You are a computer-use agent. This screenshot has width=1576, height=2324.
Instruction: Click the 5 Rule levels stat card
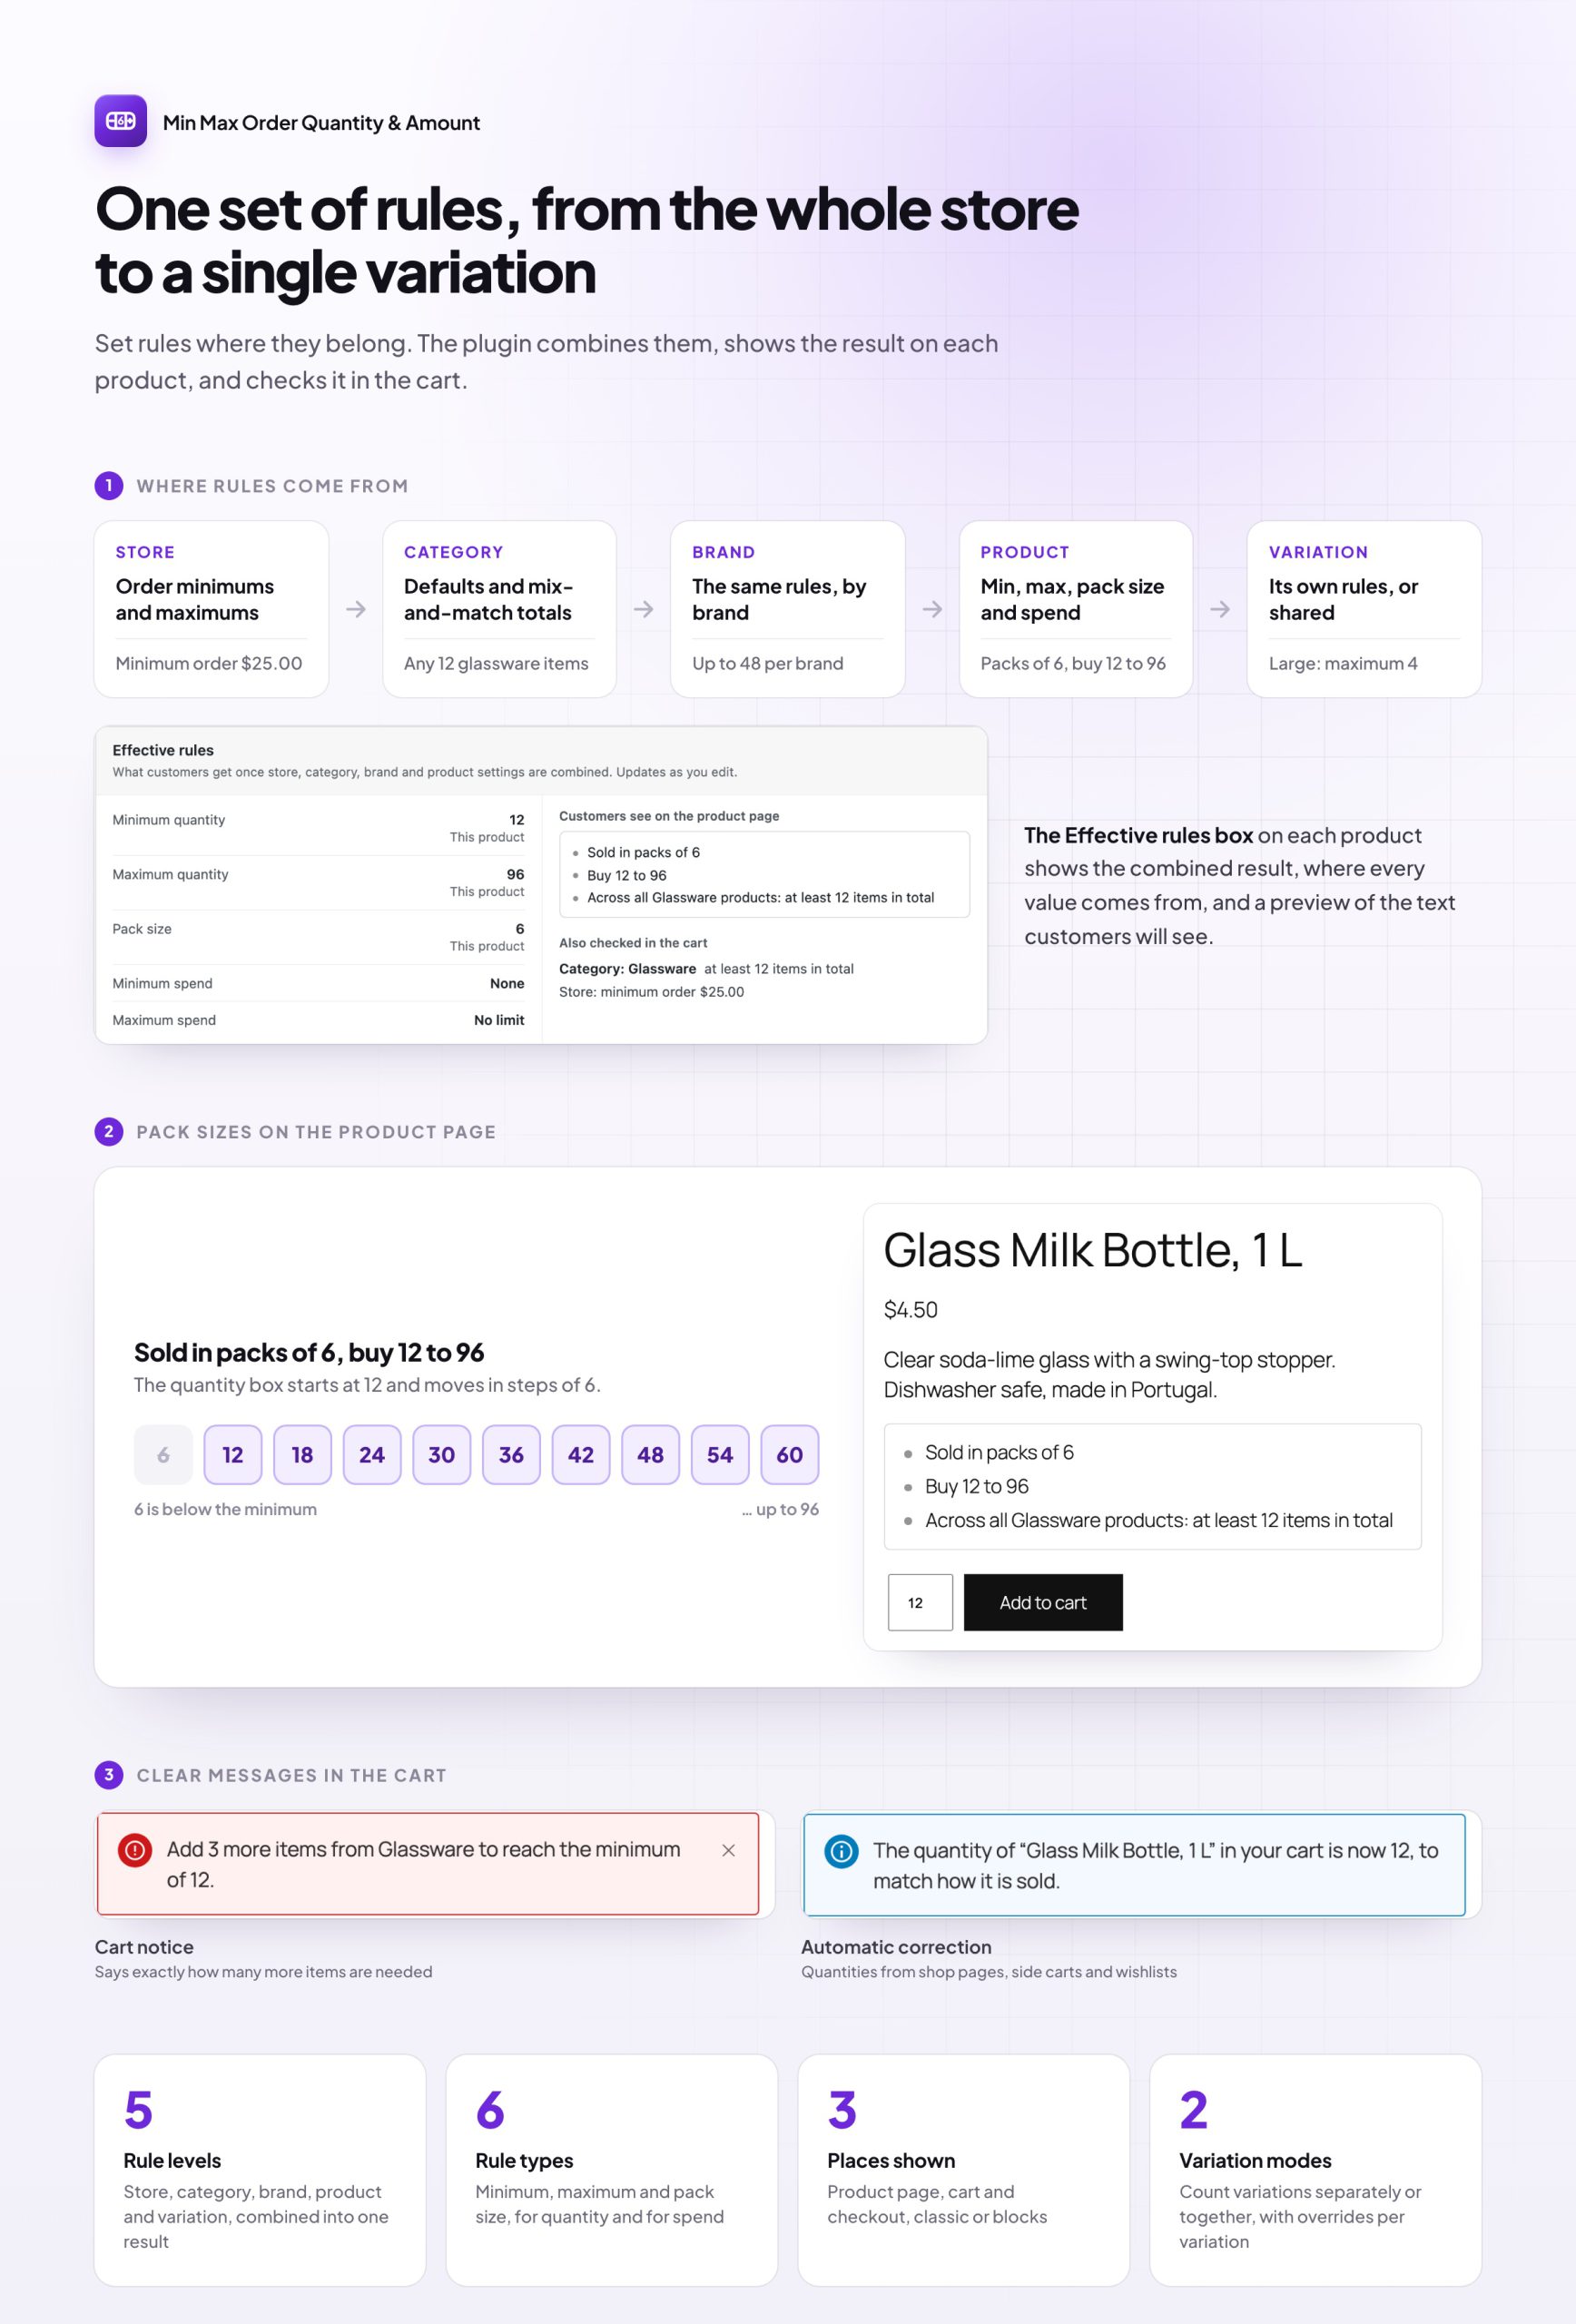(x=260, y=2169)
